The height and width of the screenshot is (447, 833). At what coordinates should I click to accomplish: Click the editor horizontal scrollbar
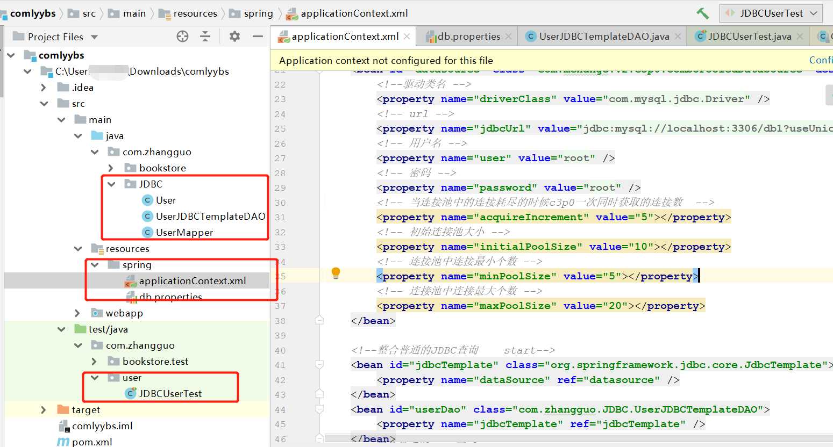pos(578,438)
